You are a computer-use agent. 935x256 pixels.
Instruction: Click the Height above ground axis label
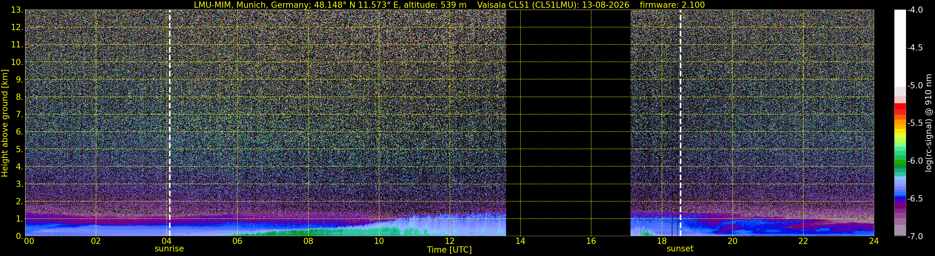point(5,123)
